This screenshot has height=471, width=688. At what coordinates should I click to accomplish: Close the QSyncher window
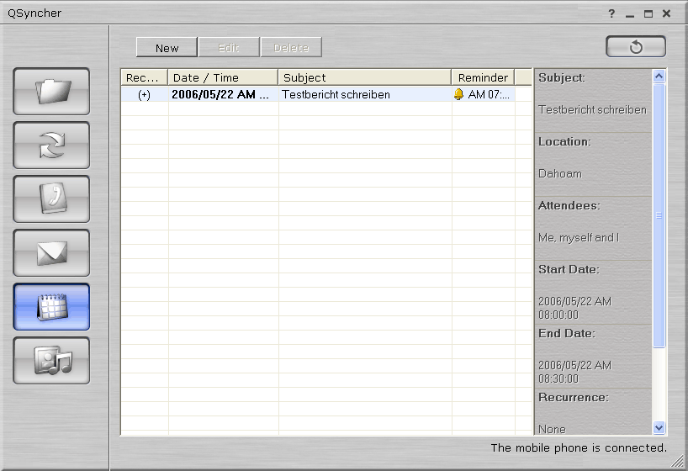(x=666, y=13)
